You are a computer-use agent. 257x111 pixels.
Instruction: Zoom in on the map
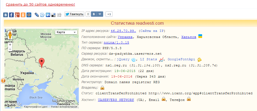[10, 45]
